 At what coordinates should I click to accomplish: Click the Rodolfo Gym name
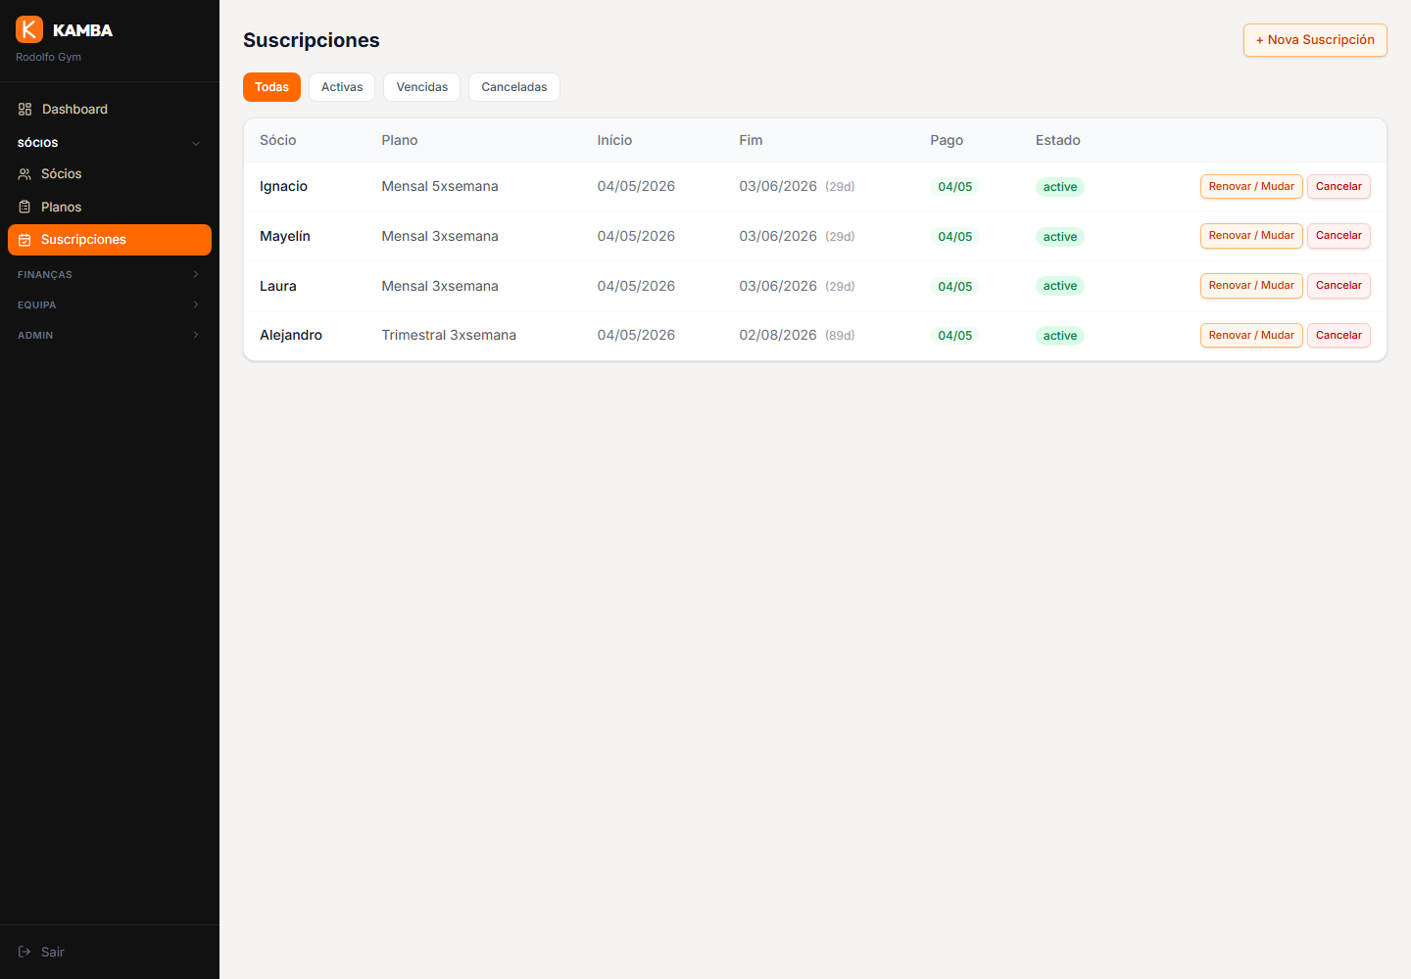(x=49, y=58)
